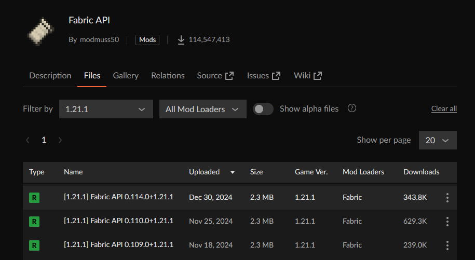Click the Mods category tag
The height and width of the screenshot is (260, 475).
147,39
